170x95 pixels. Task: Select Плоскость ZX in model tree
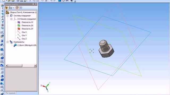coord(27,26)
